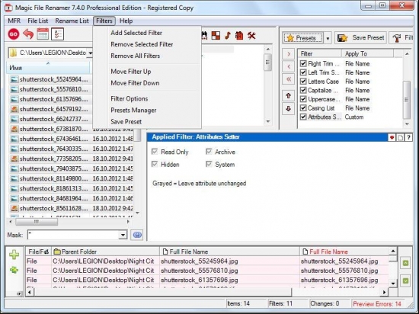Screen dimensions: 419x314
Task: Select the music note filter icon
Action: pyautogui.click(x=228, y=36)
